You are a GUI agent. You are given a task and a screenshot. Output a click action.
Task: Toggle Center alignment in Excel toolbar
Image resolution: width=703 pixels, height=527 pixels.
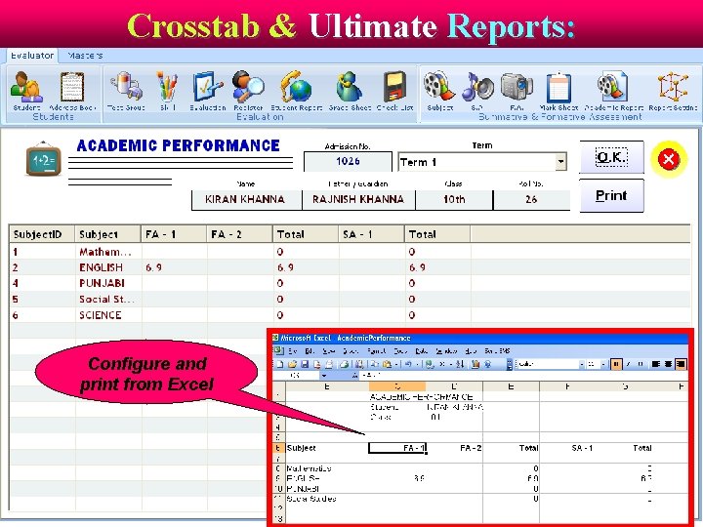(x=668, y=364)
